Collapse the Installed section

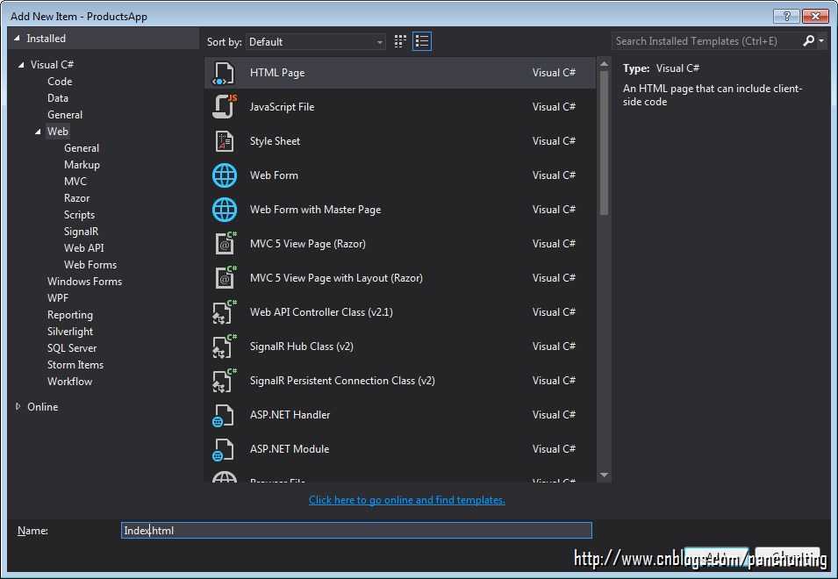tap(17, 38)
